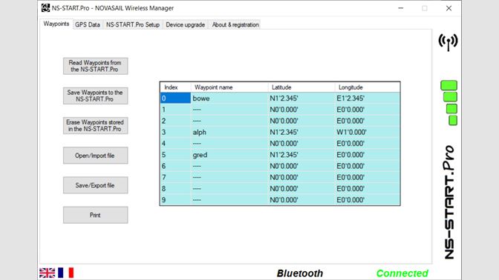Minimize the NOVASAIL Wireless Manager window
The image size is (499, 280).
coord(401,8)
